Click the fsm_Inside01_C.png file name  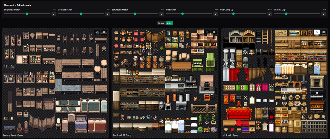coord(122,135)
